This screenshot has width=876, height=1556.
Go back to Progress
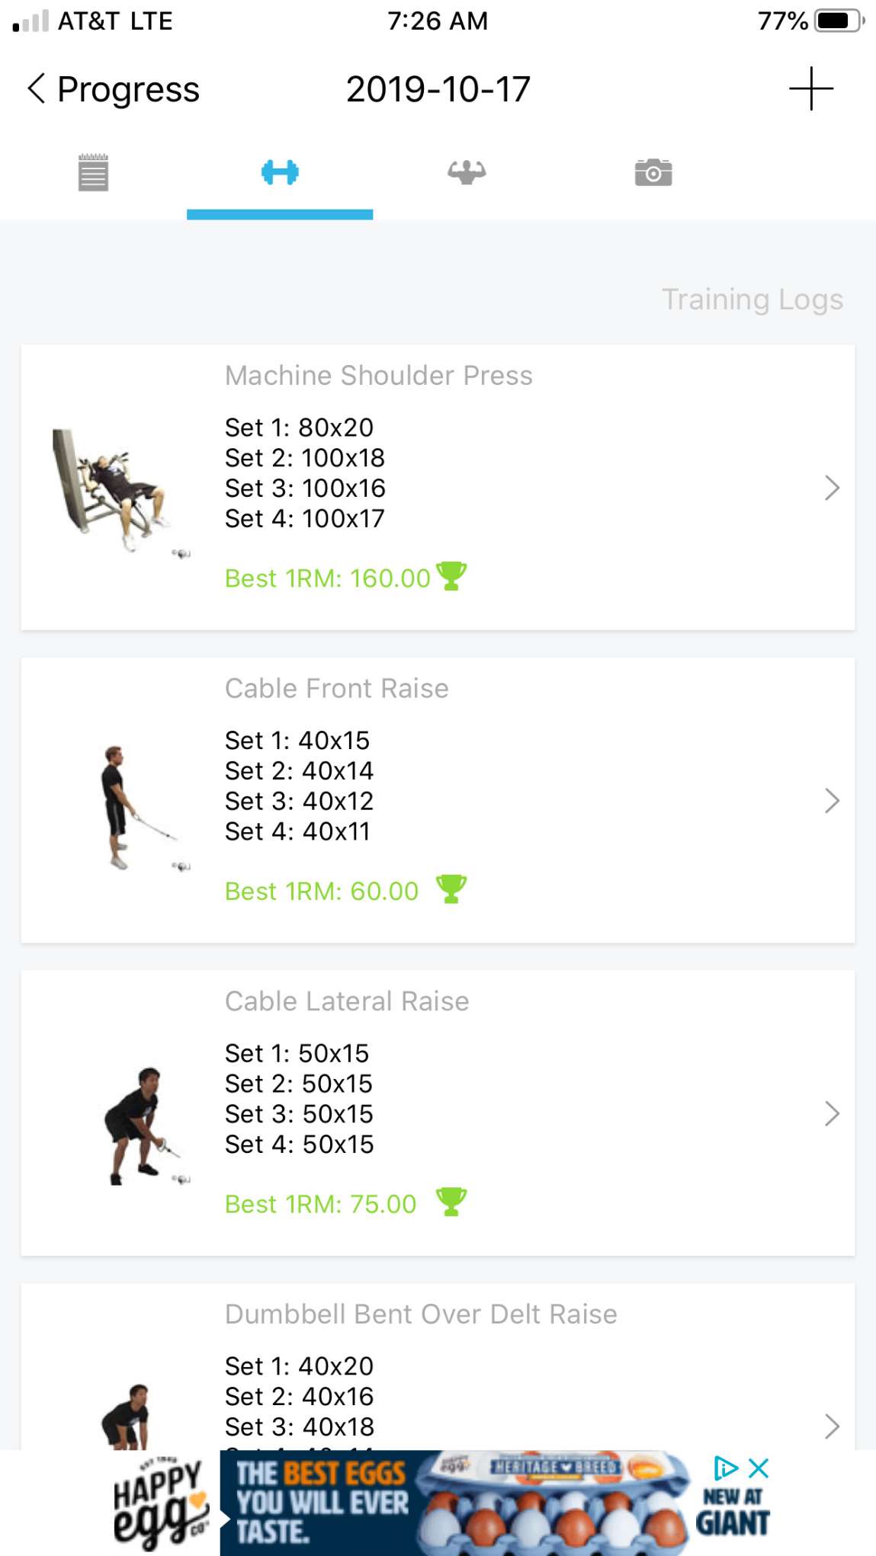(x=114, y=89)
